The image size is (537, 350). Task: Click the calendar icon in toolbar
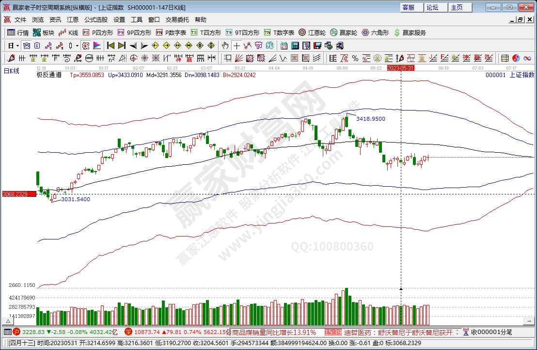[x=284, y=46]
